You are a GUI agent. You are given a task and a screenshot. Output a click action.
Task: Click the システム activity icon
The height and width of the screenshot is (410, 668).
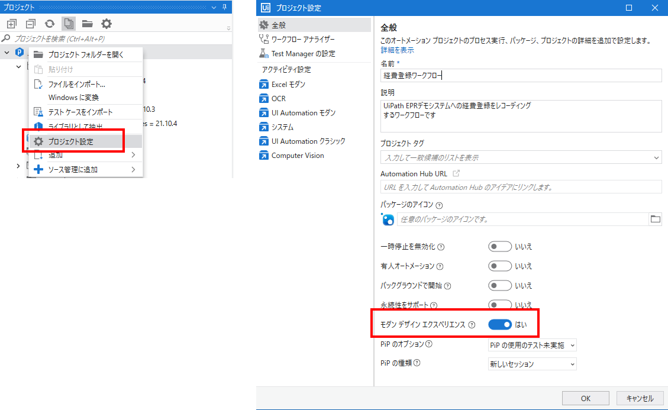pos(264,127)
